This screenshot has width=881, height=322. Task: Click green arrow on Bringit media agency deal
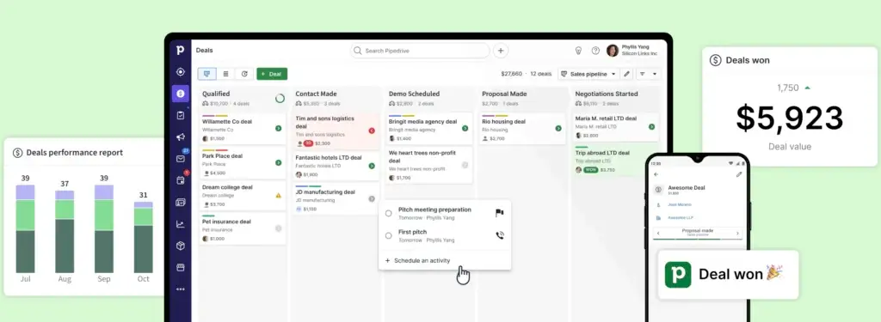click(x=465, y=129)
